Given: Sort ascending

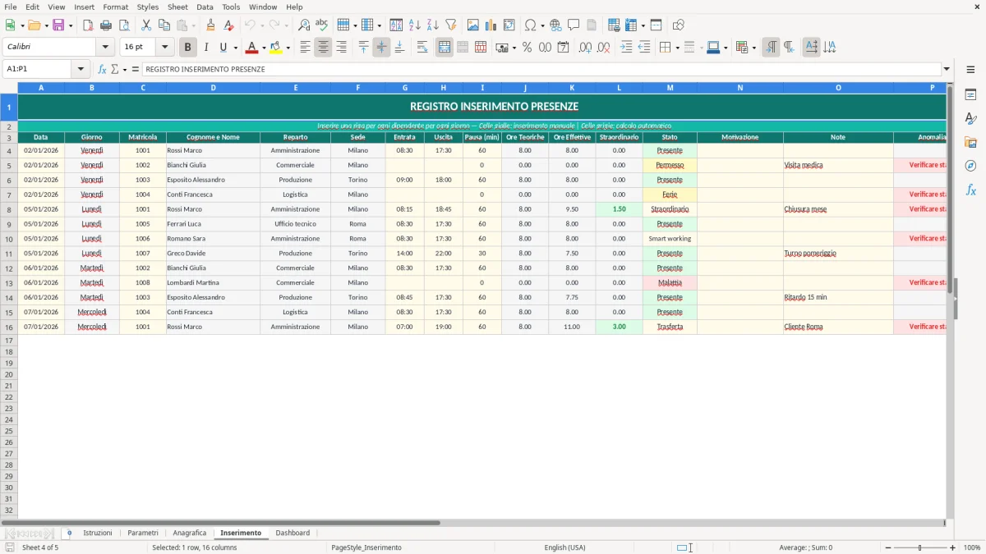Looking at the screenshot, I should [x=415, y=25].
